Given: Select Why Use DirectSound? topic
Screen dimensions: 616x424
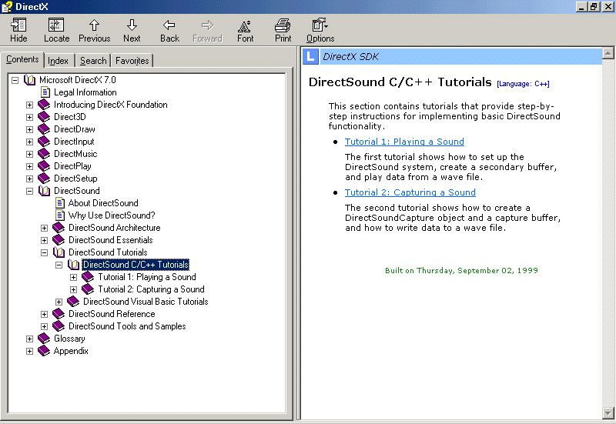Looking at the screenshot, I should (111, 215).
